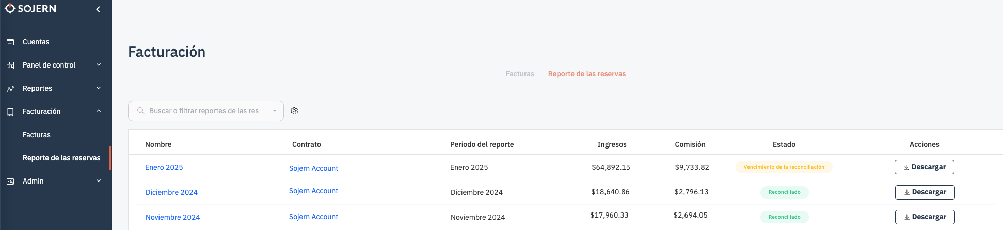Click the Panel de control dashboard icon

click(10, 65)
